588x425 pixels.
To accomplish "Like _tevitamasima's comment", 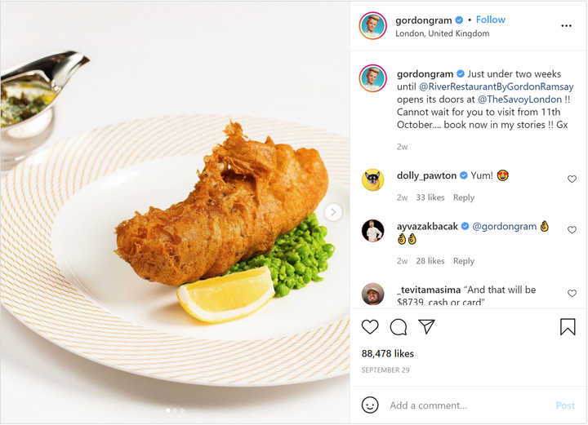I will tap(572, 294).
